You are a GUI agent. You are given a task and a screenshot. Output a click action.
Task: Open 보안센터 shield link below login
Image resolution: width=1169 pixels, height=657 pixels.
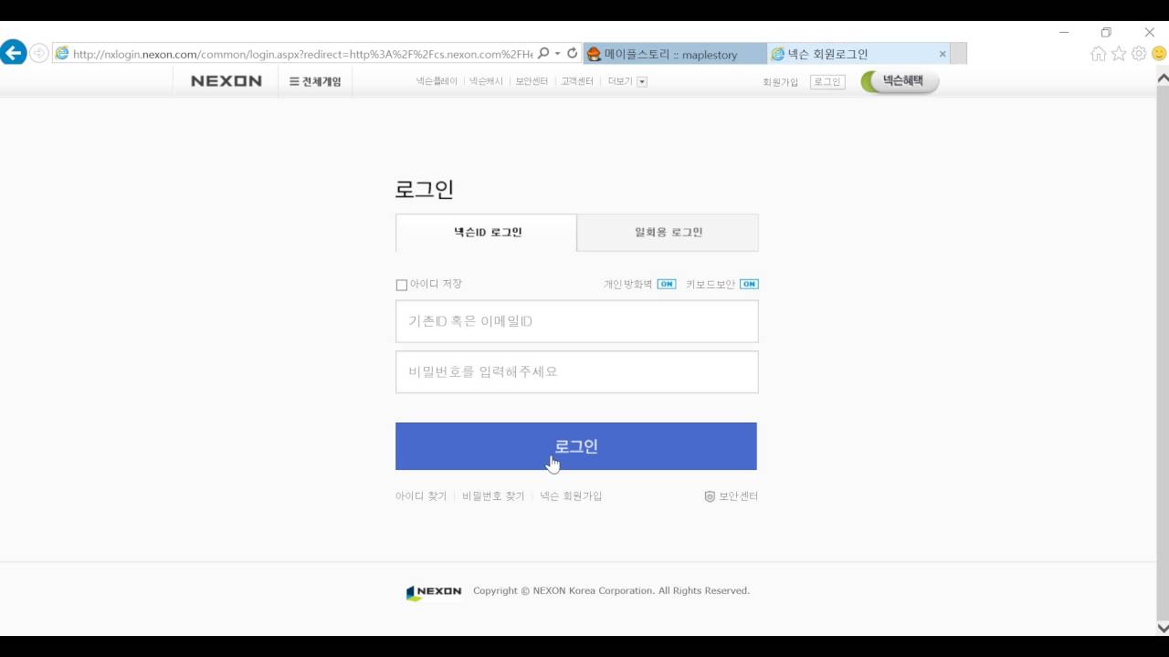[732, 496]
